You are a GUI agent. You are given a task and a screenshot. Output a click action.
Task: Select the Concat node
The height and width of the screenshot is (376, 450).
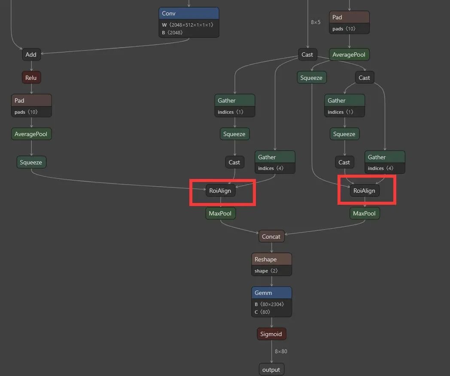click(271, 237)
